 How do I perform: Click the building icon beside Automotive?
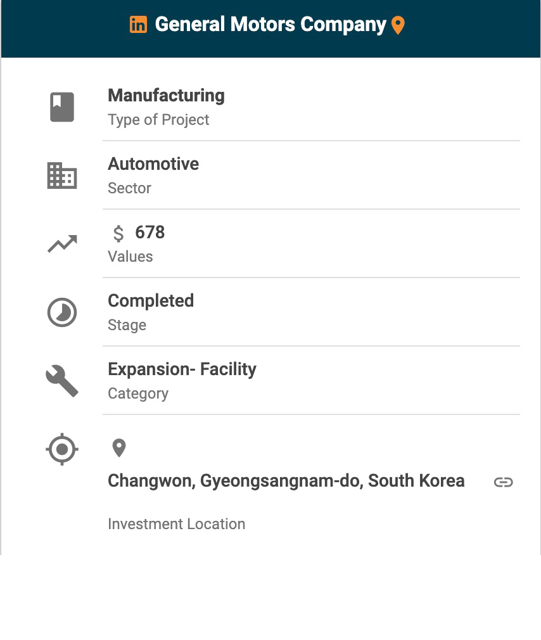click(x=62, y=176)
